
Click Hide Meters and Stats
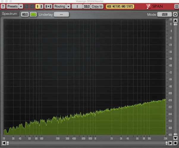coord(120,6)
